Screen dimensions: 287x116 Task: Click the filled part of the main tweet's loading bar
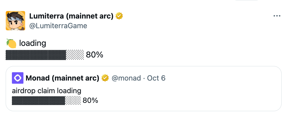point(36,55)
